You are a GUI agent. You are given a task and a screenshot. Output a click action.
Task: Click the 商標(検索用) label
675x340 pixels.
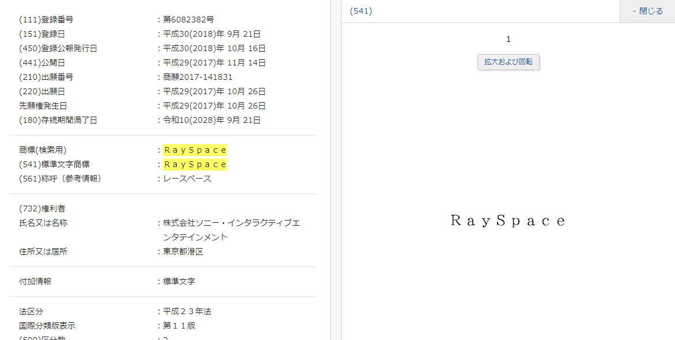click(x=43, y=150)
